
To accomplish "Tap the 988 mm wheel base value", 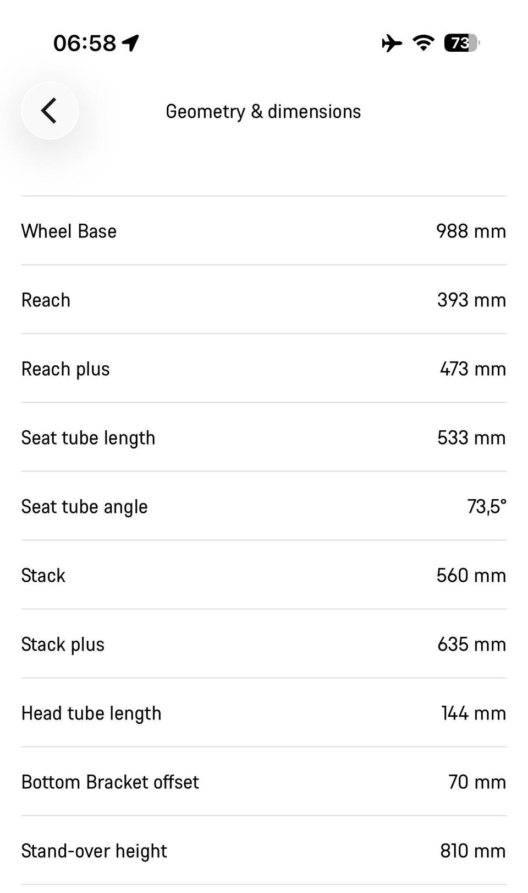I will [471, 231].
